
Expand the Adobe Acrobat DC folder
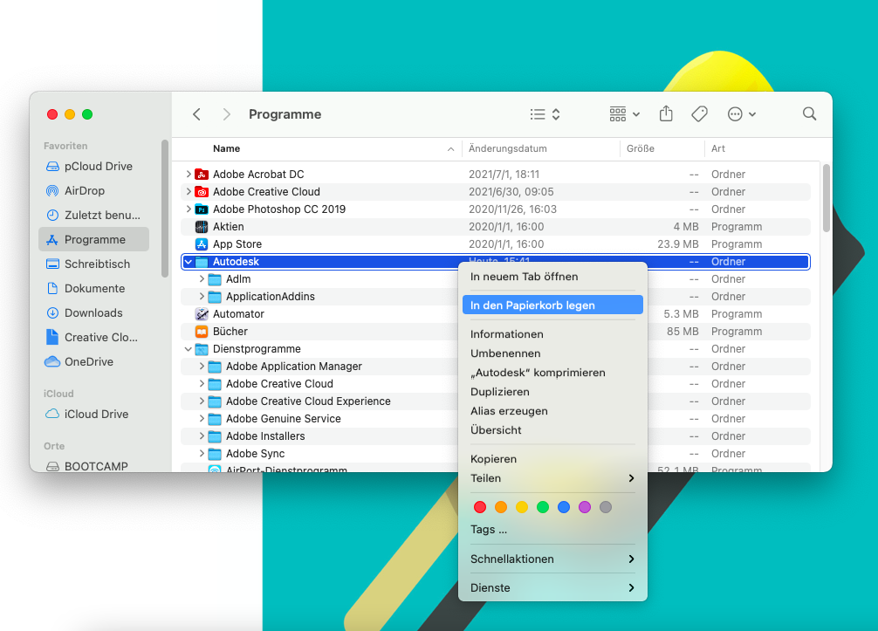[189, 175]
